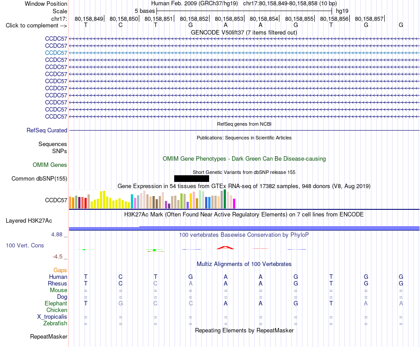The width and height of the screenshot is (420, 347).
Task: Click the '5 bases' scale bar label
Action: 145,11
